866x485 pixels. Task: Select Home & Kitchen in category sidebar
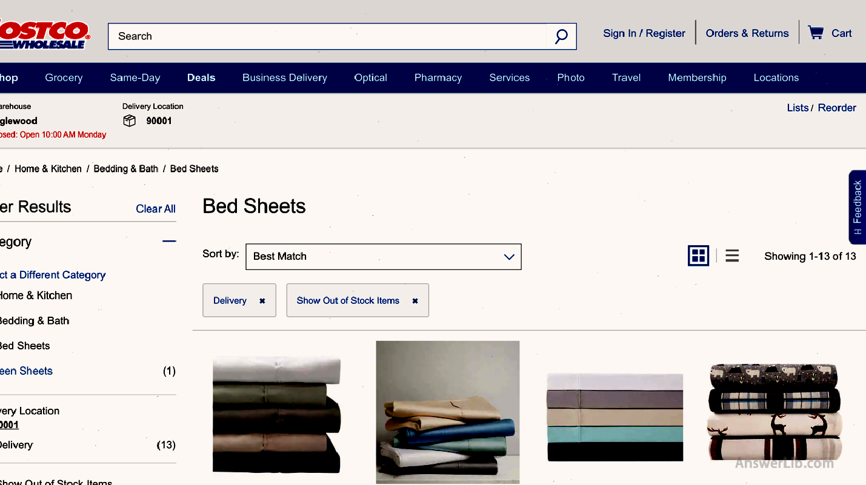click(36, 295)
